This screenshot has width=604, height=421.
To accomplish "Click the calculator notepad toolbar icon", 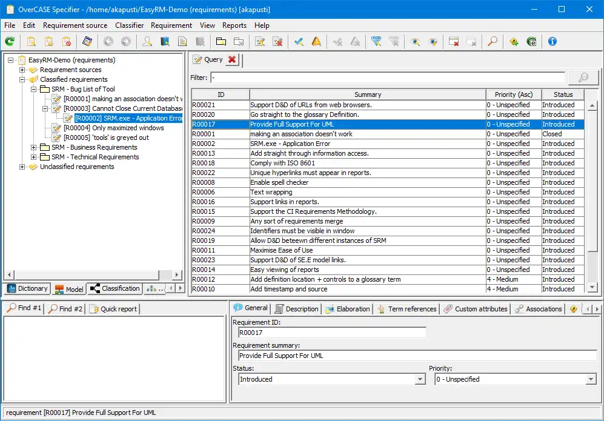I will point(87,42).
